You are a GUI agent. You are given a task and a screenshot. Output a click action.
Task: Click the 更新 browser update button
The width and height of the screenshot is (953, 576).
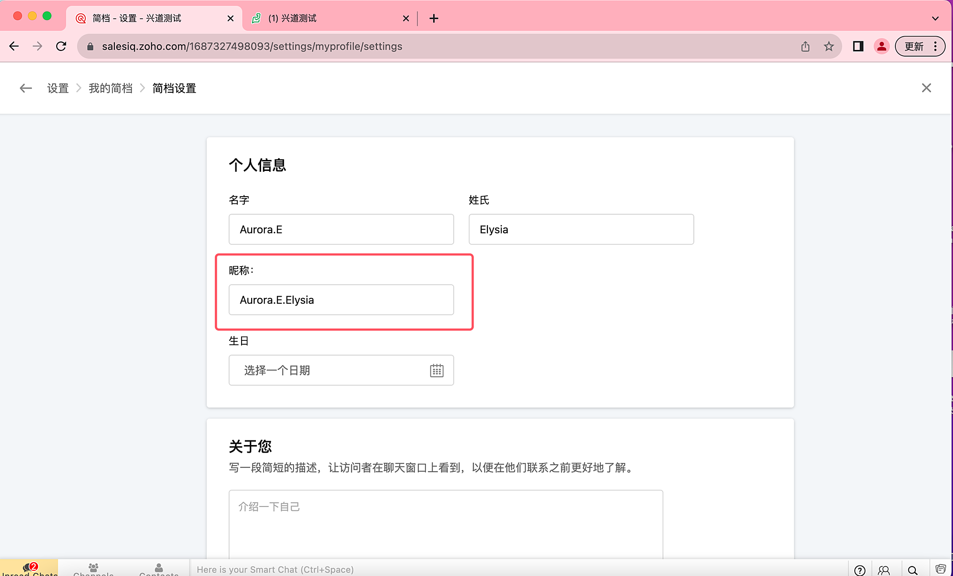tap(914, 46)
